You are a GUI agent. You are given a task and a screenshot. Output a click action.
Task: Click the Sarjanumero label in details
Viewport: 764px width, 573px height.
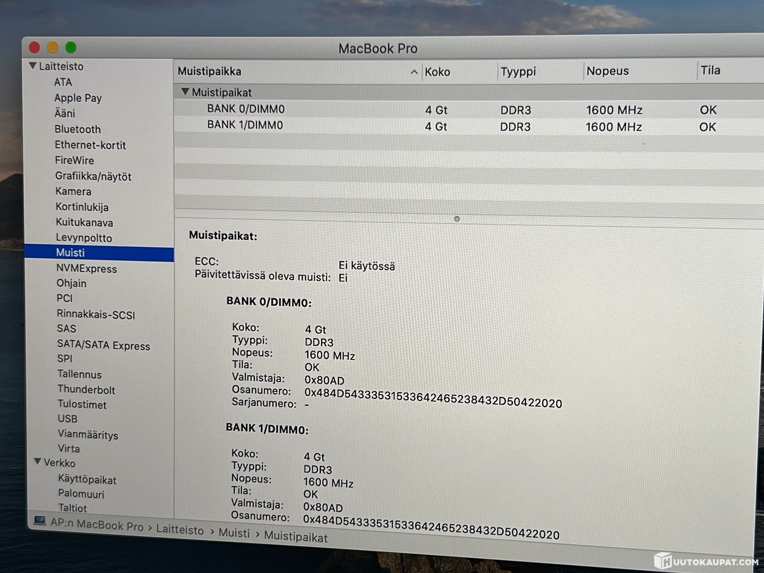tap(264, 403)
